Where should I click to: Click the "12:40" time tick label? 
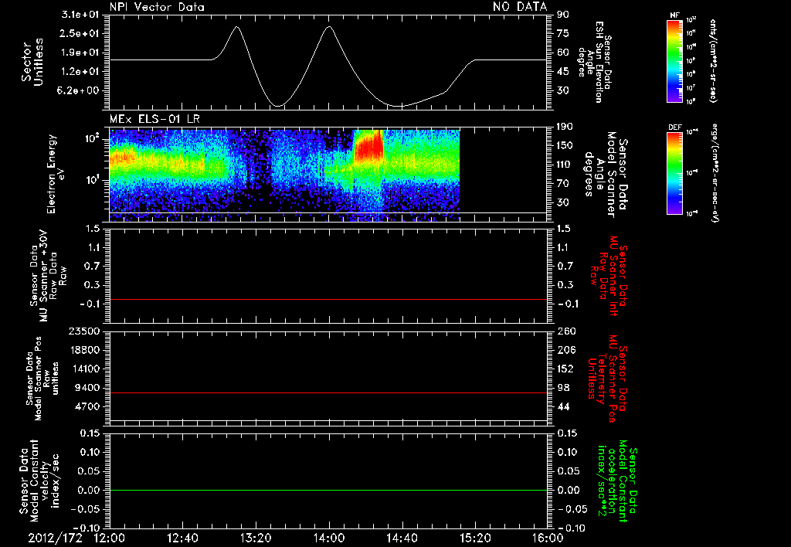click(182, 538)
